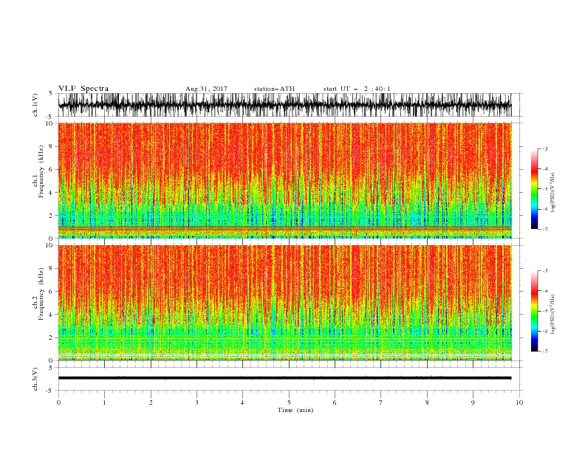Click the "-7" label on ch.1 colorbar
This screenshot has height=452, width=585.
[x=545, y=229]
